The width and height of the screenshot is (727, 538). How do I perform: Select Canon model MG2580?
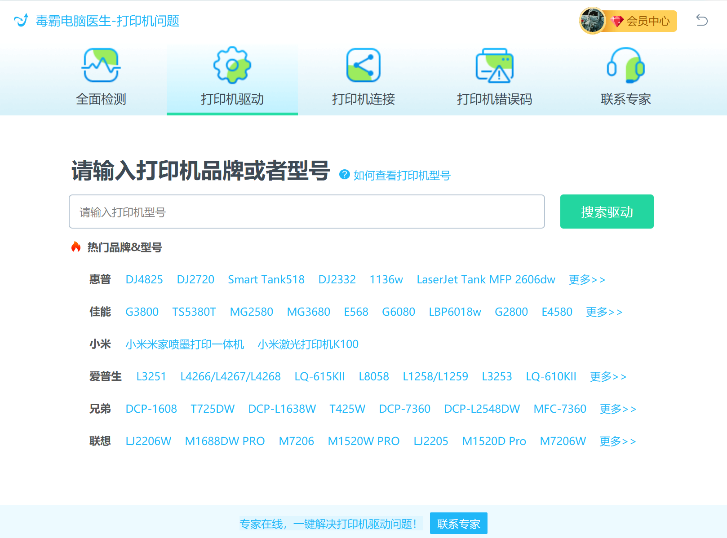click(x=252, y=312)
